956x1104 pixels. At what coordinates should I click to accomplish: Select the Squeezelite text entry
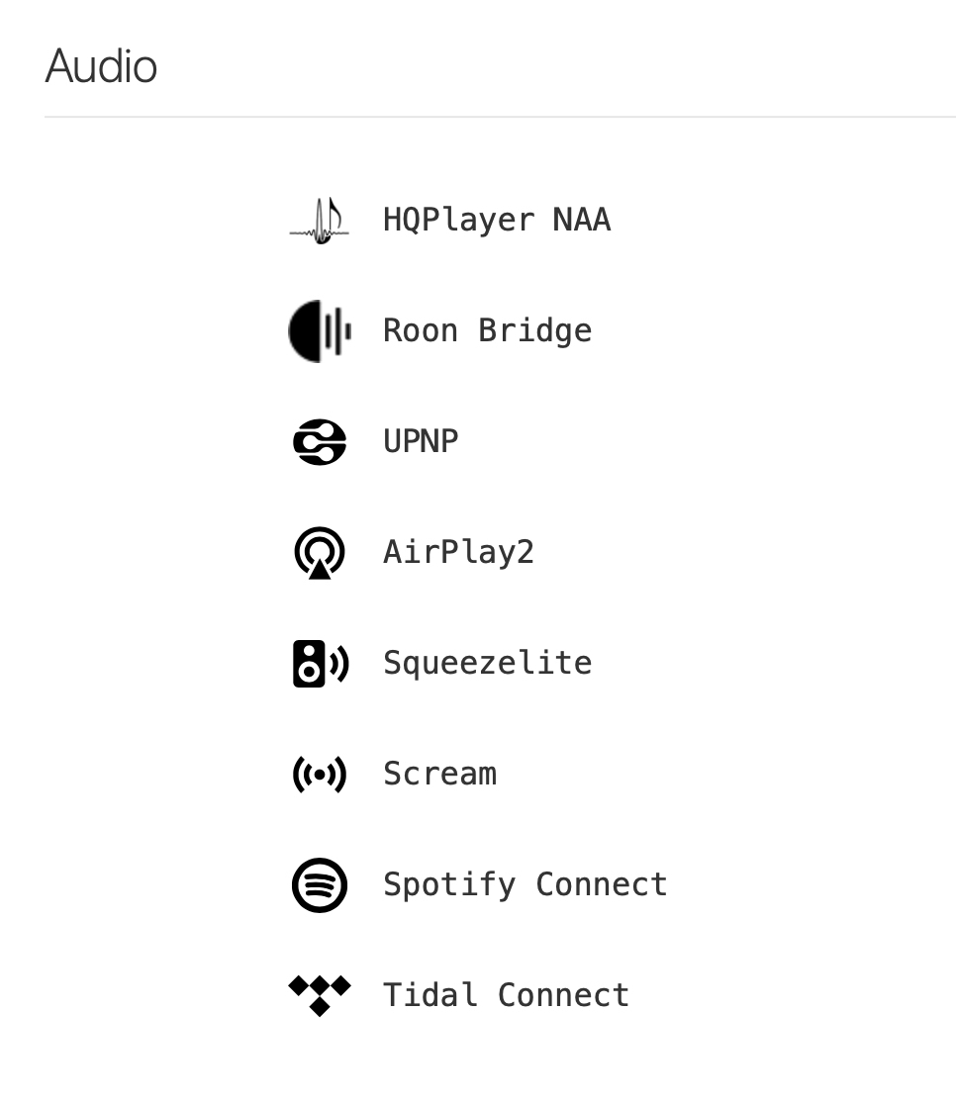point(488,663)
